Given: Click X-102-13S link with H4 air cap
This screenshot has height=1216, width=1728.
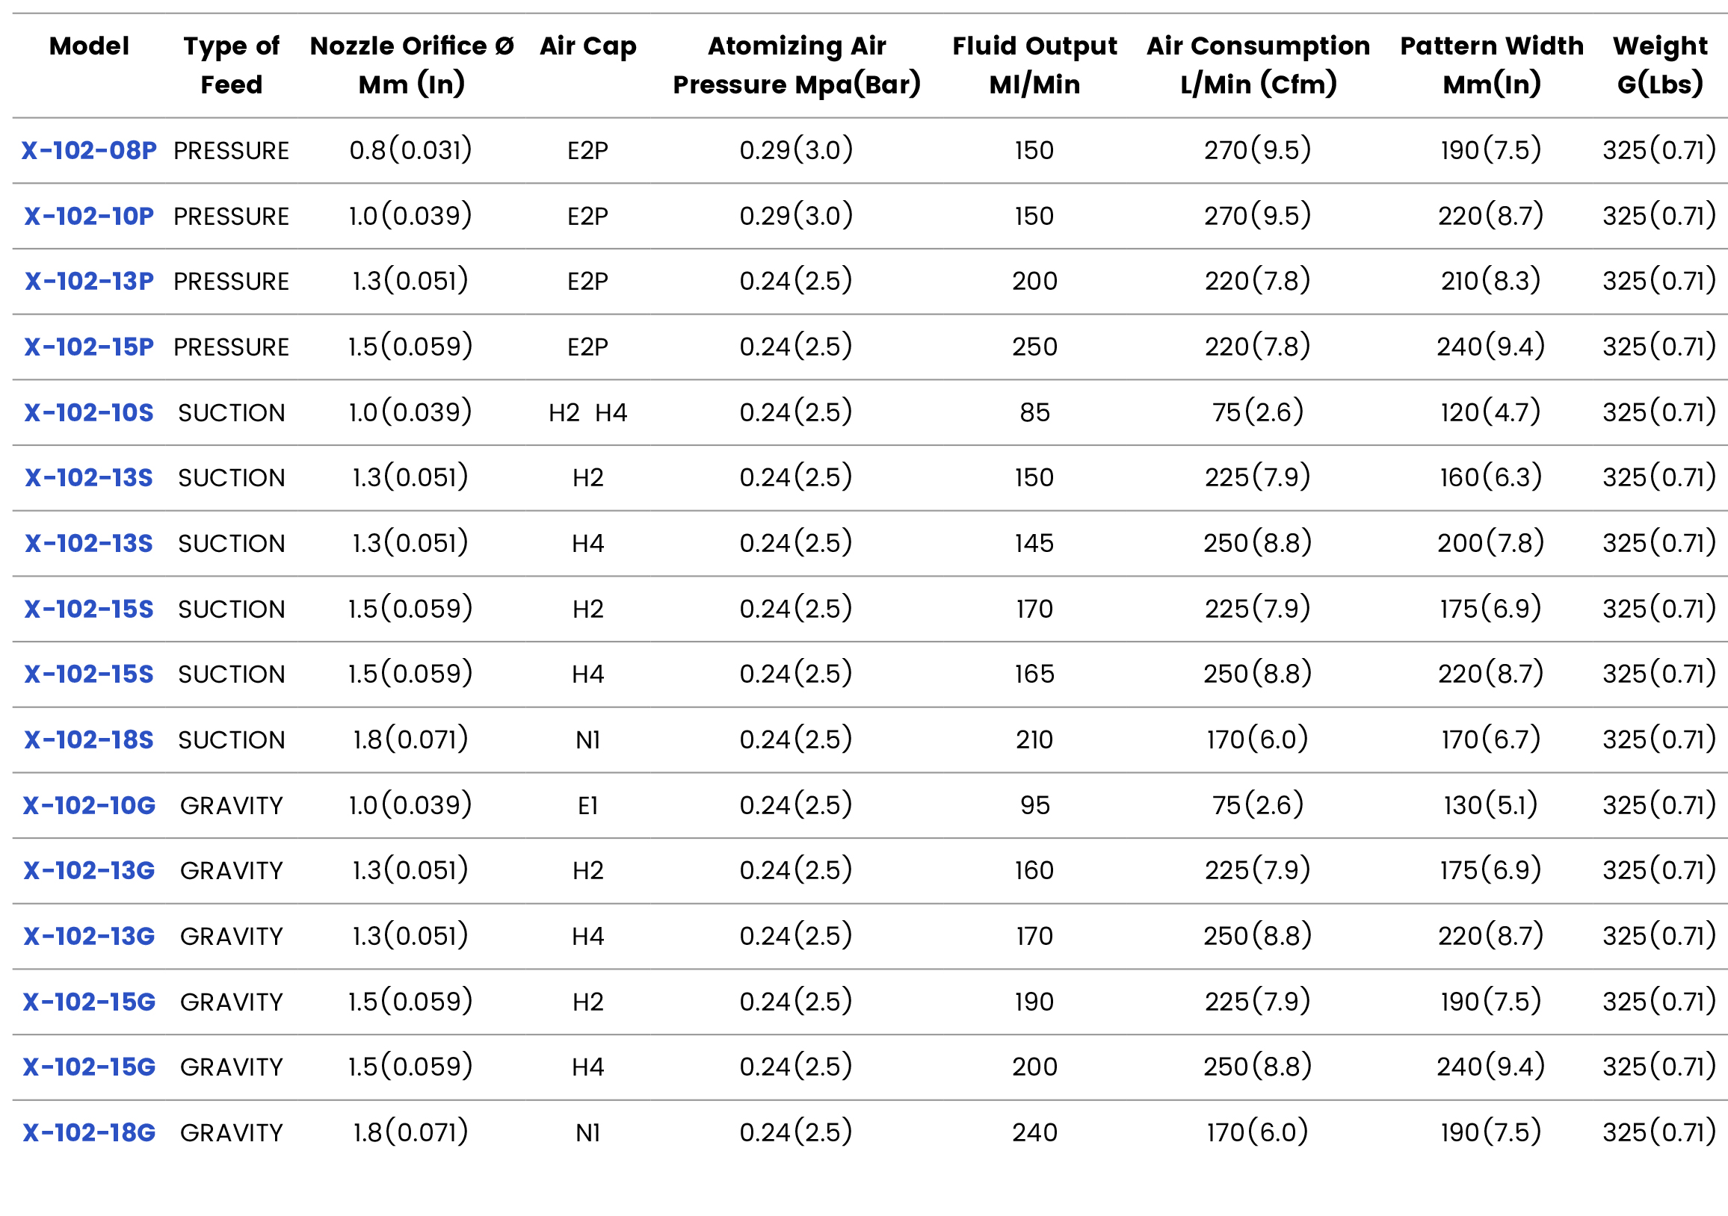Looking at the screenshot, I should (89, 544).
